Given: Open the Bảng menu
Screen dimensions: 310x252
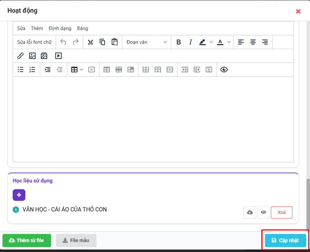Looking at the screenshot, I should pyautogui.click(x=82, y=28).
